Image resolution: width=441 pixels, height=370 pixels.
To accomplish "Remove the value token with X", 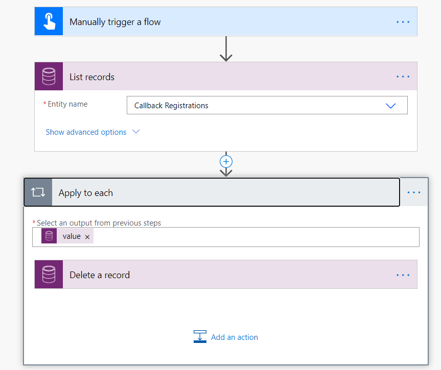I will [x=87, y=237].
